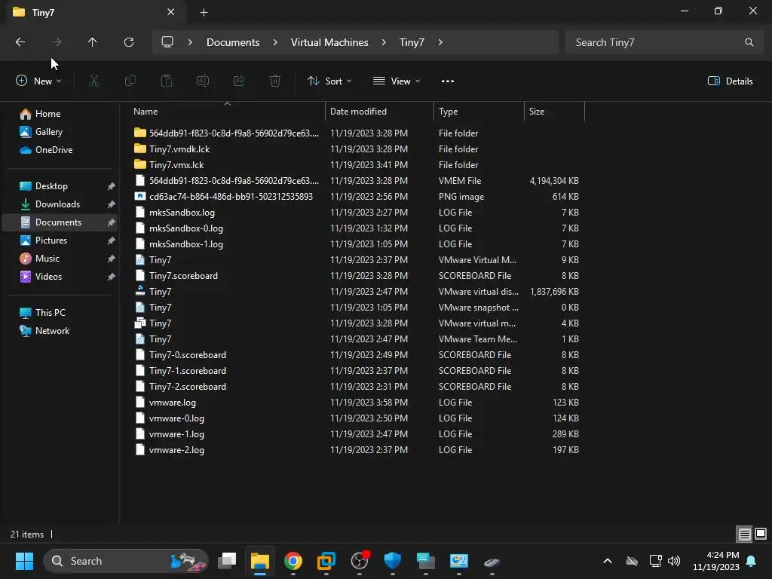The height and width of the screenshot is (579, 772).
Task: Add a new File Explorer tab
Action: 204,12
